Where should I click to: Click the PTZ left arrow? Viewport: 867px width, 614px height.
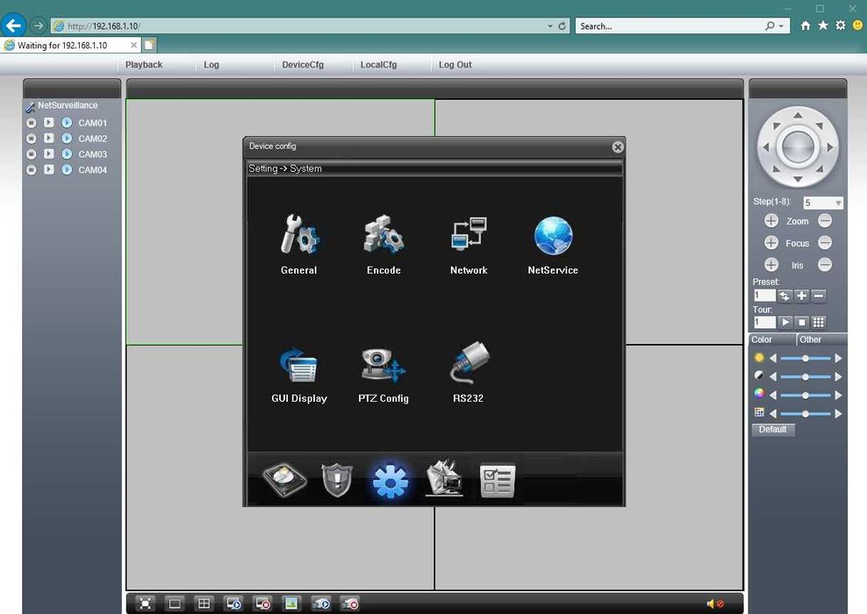766,147
